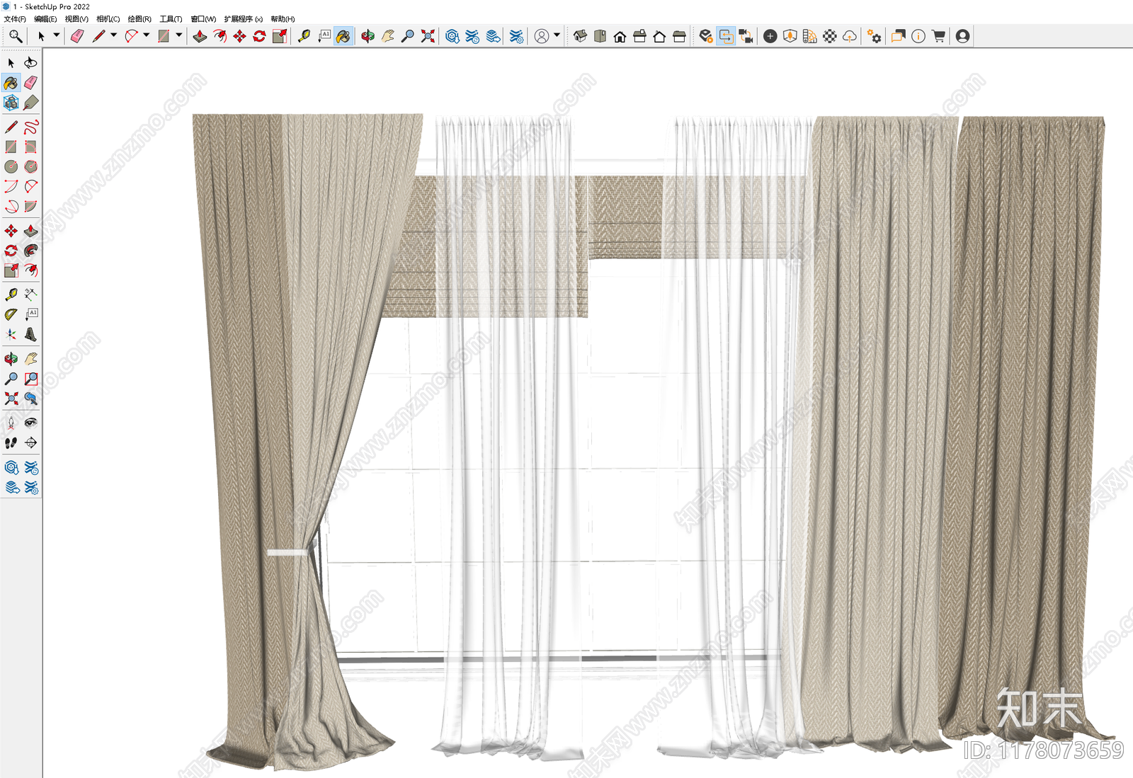Viewport: 1133px width, 778px height.
Task: Click the Enscape plus-circle add view icon
Action: pyautogui.click(x=770, y=36)
